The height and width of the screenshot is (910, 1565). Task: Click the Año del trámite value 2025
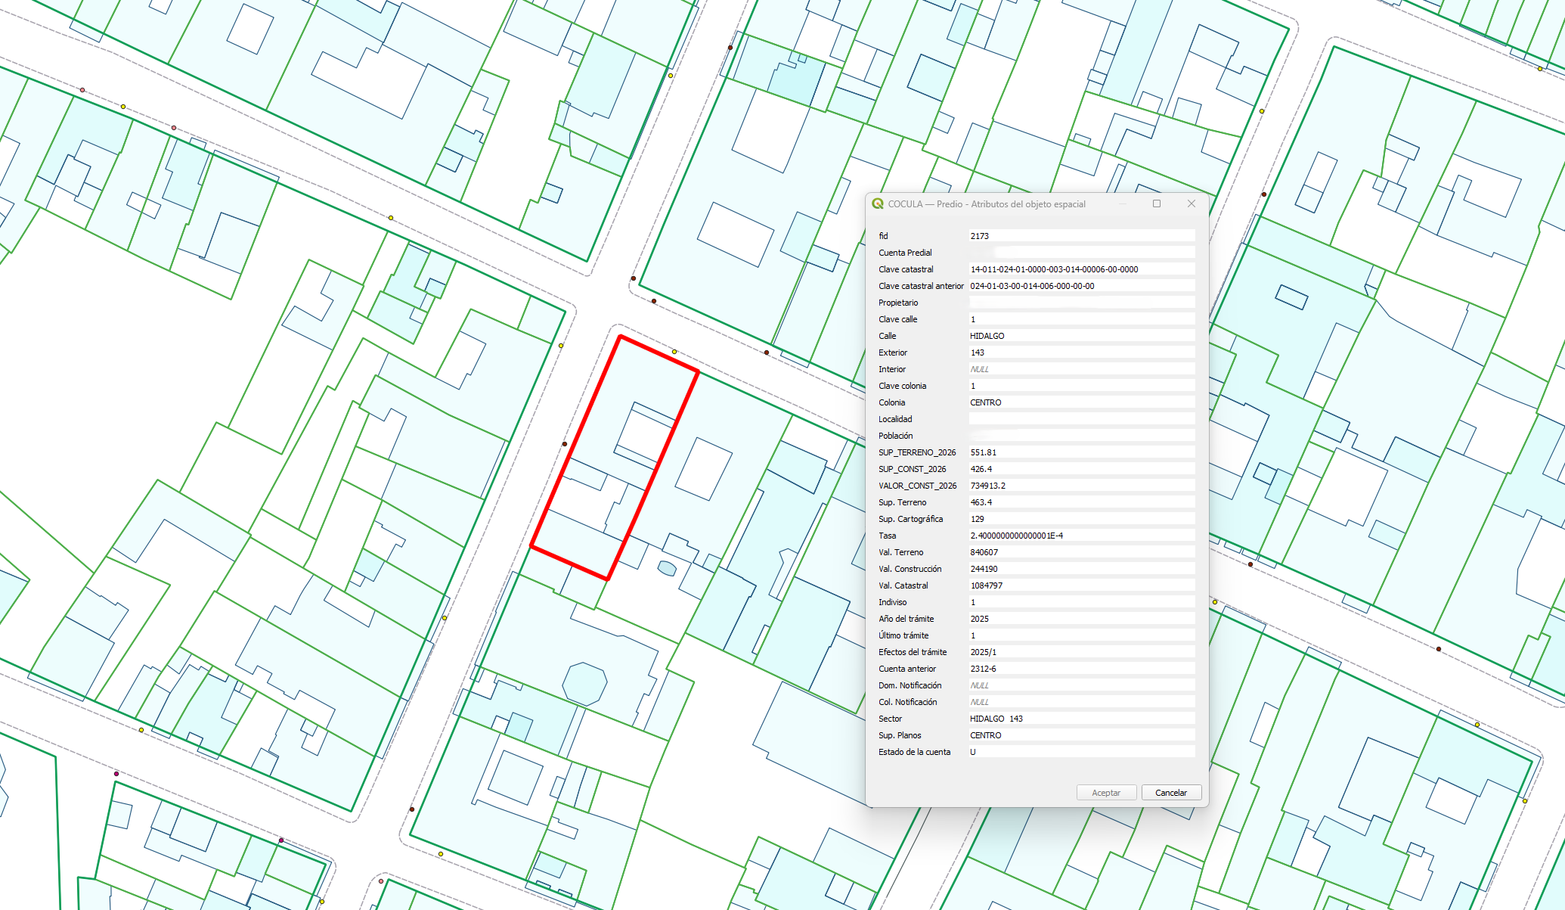(1081, 619)
